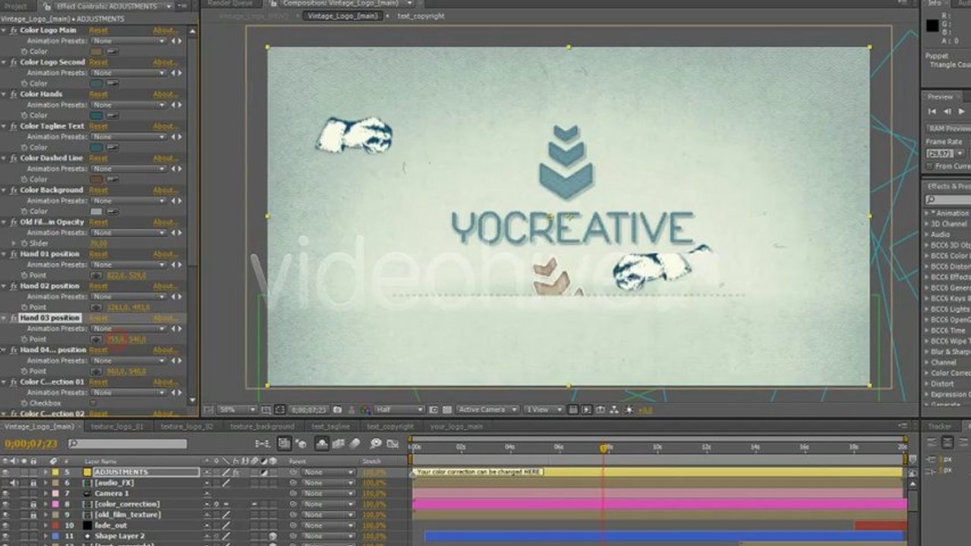Image resolution: width=971 pixels, height=546 pixels.
Task: Jump to first frame in Preview panel
Action: [932, 111]
